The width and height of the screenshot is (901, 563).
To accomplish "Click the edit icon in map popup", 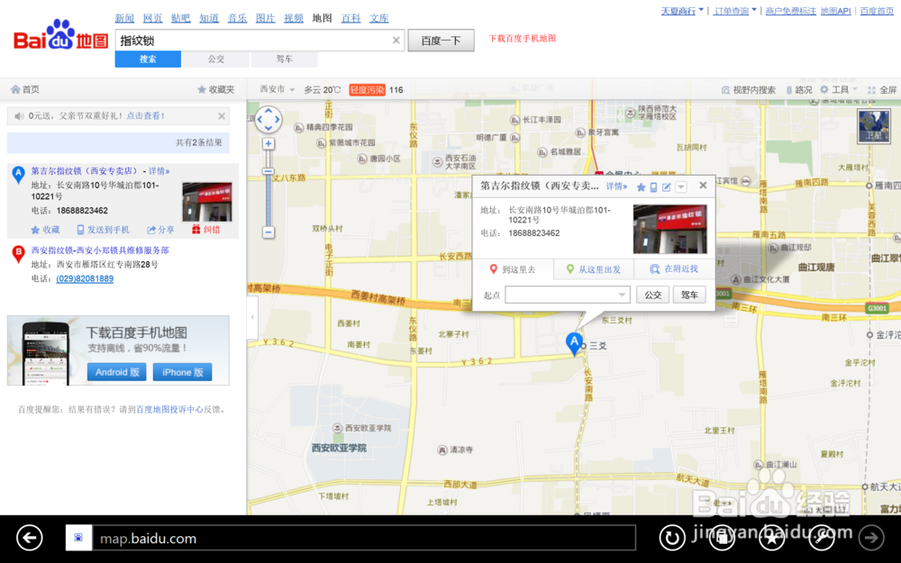I will point(667,187).
